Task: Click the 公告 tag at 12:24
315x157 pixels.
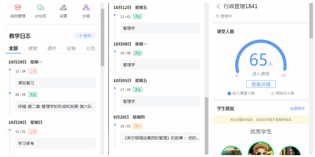Action: click(33, 71)
